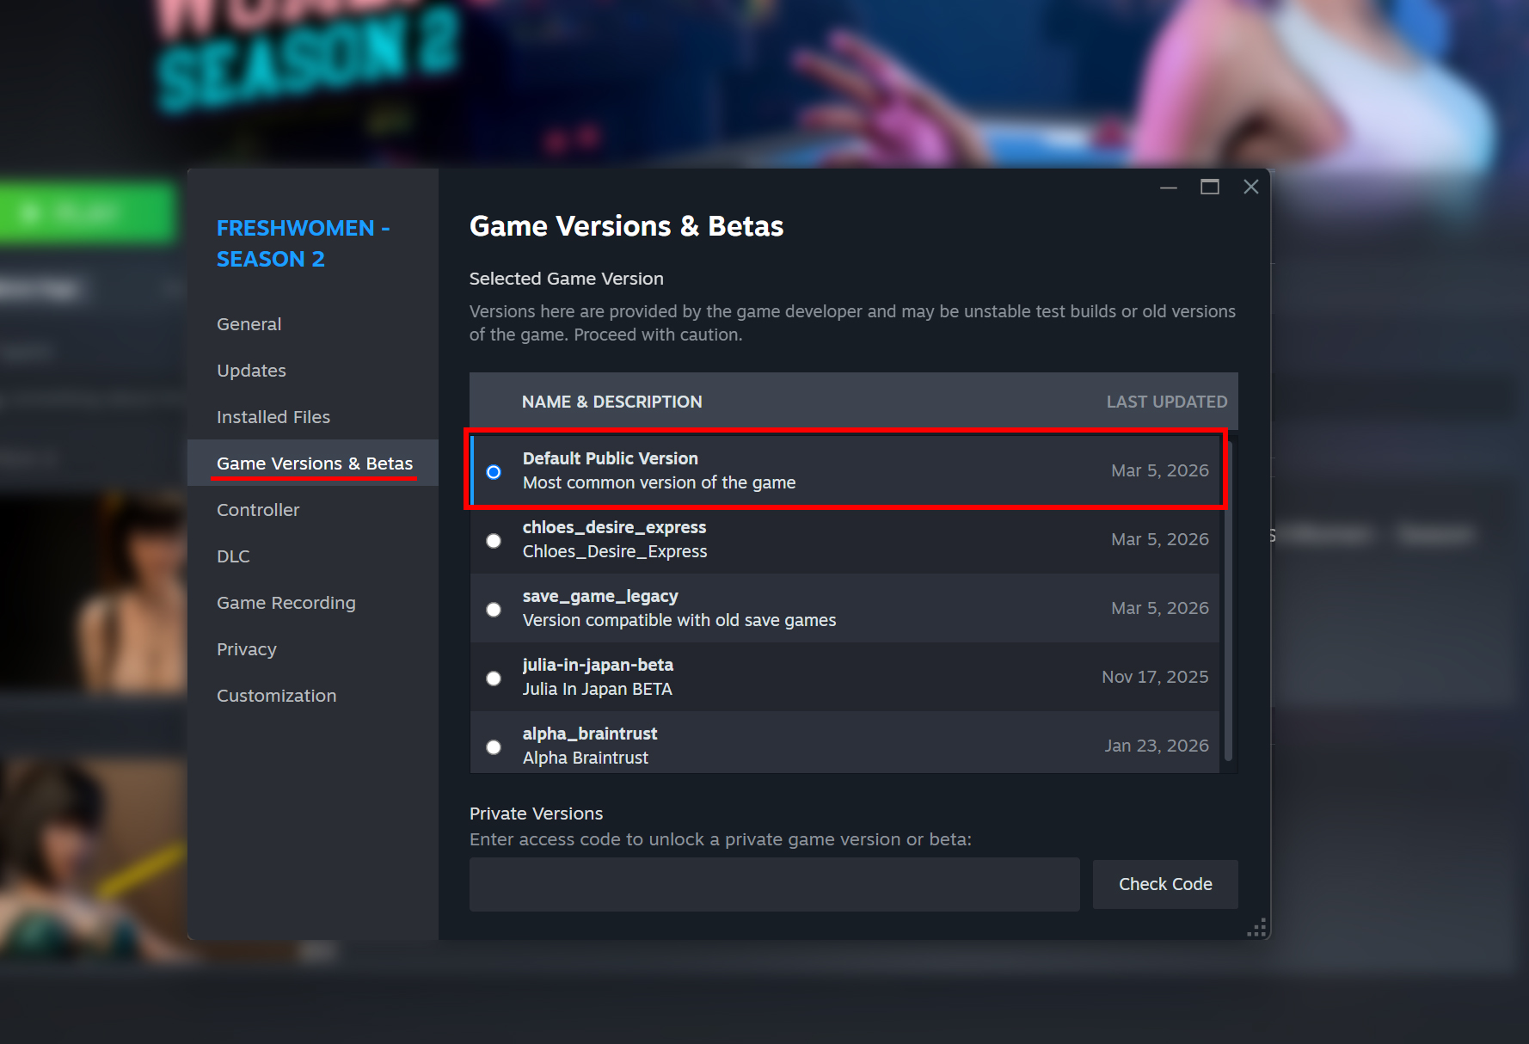Open the General settings tab

(249, 324)
